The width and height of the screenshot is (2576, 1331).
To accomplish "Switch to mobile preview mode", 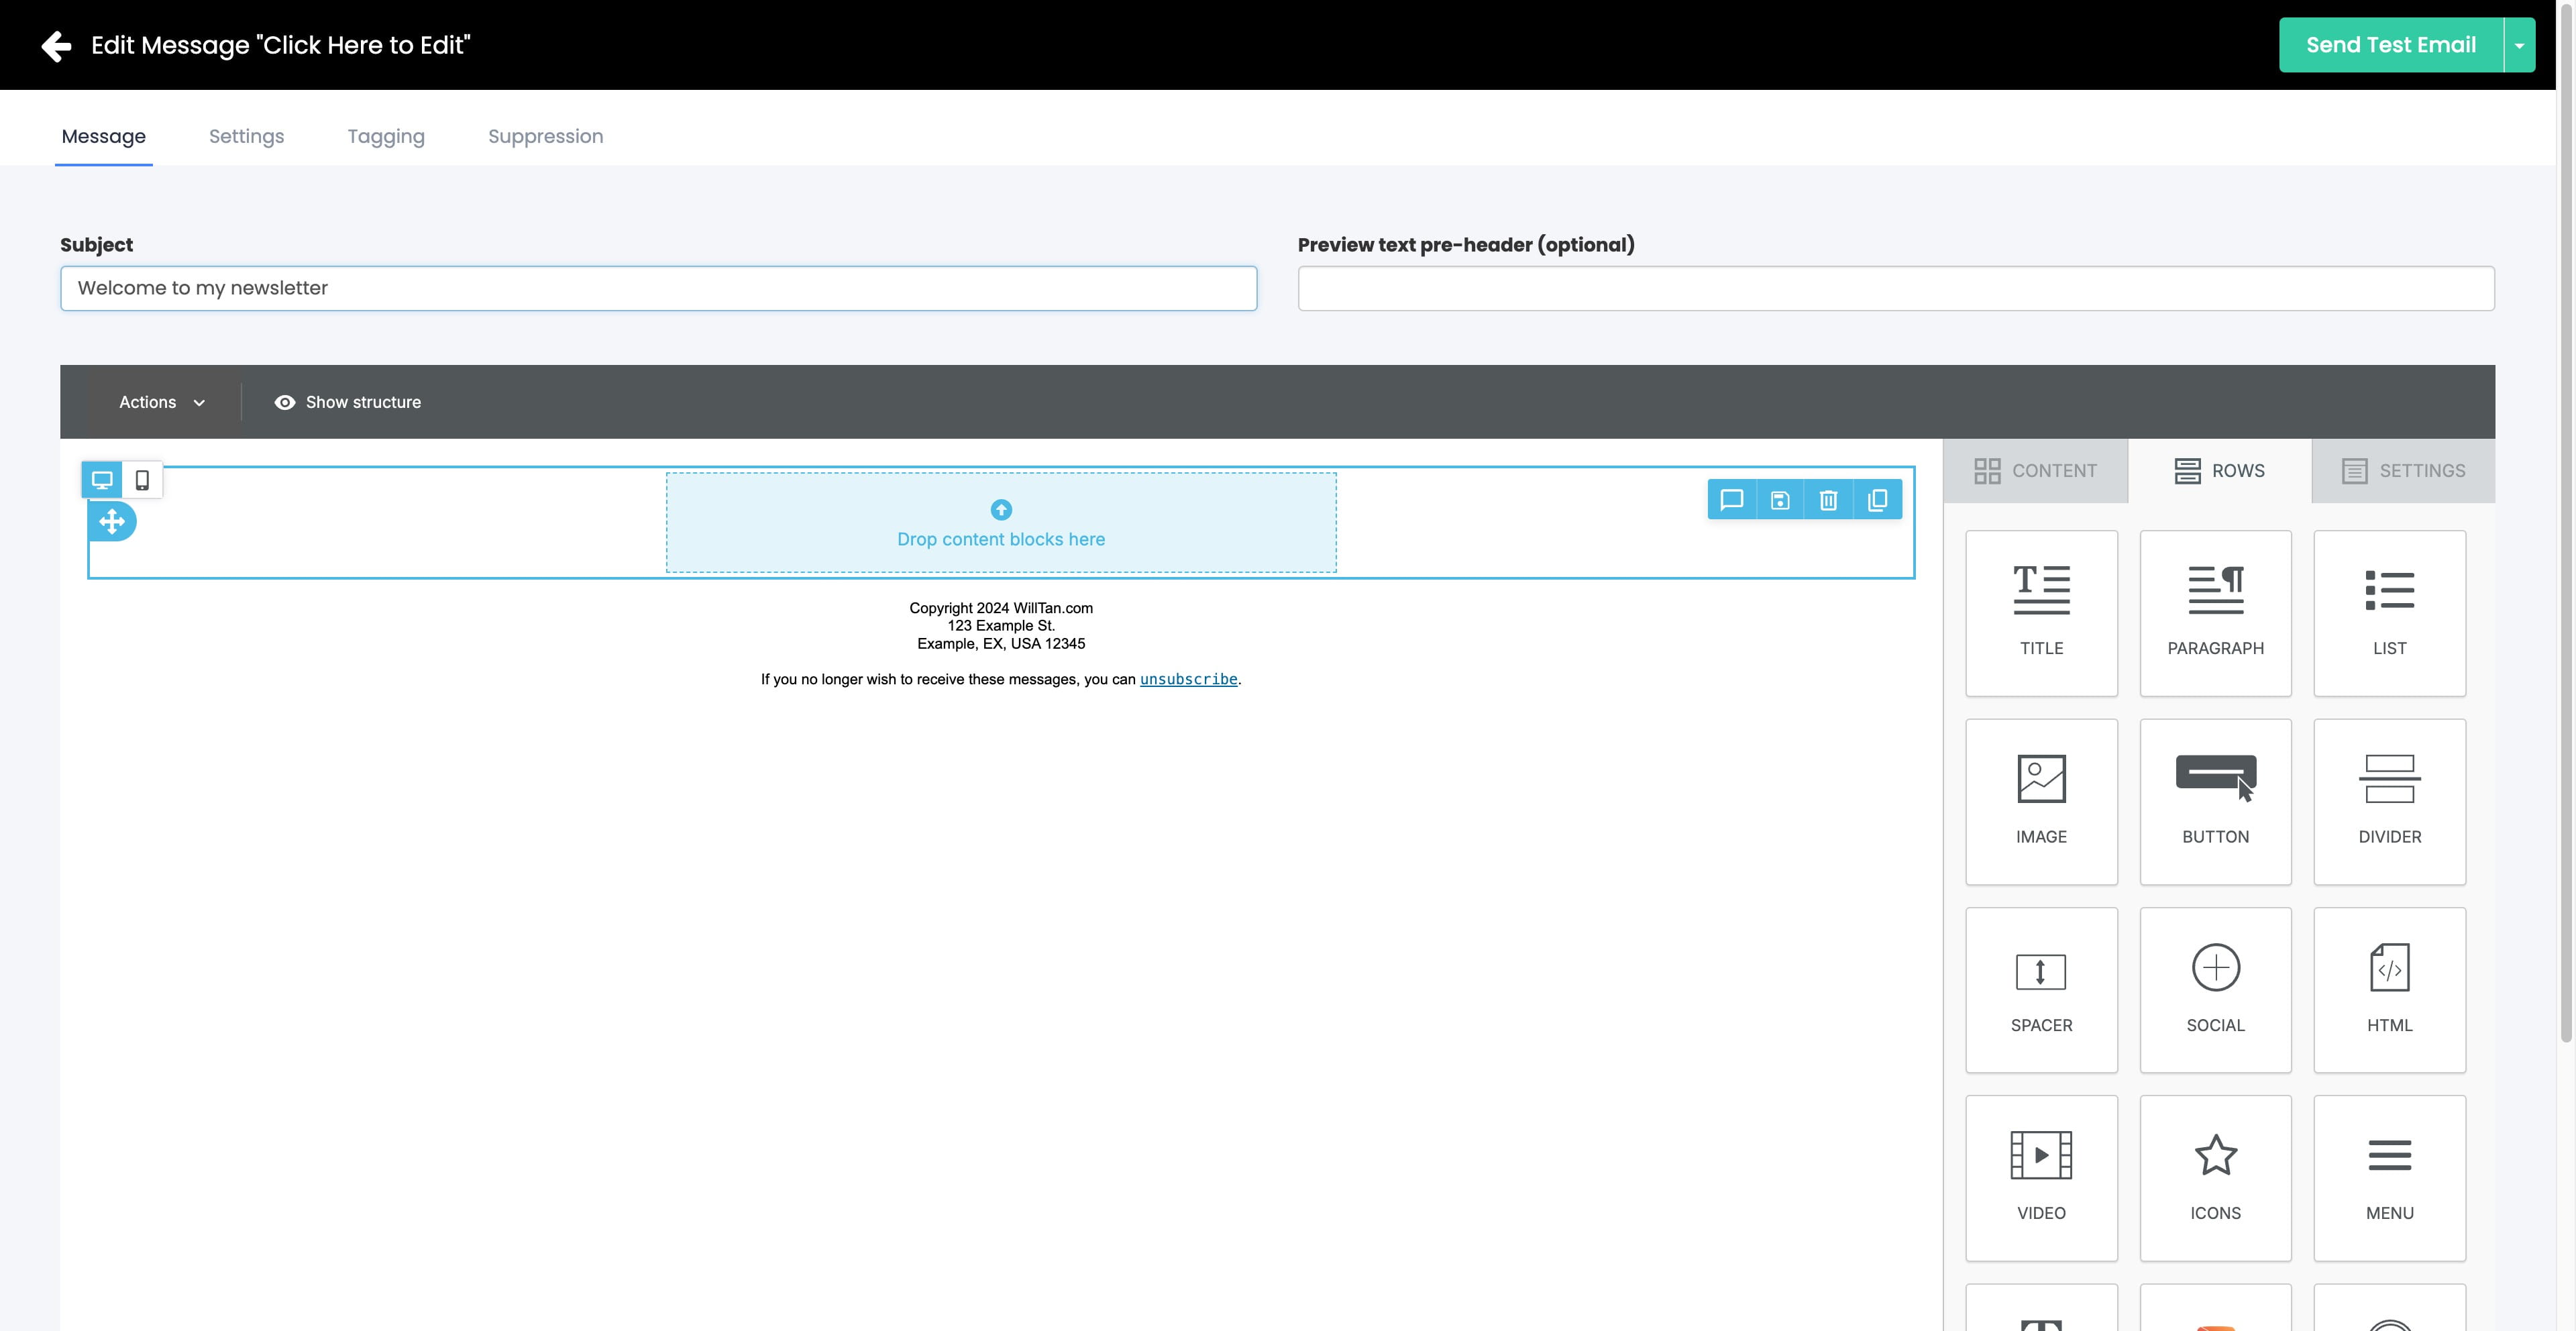I will click(142, 480).
